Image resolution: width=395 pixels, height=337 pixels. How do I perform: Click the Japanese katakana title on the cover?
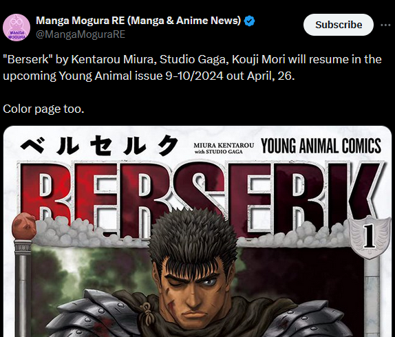(x=99, y=145)
